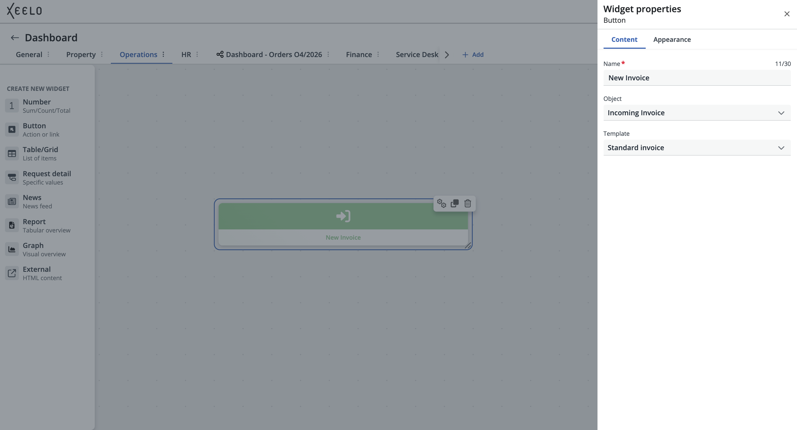Click the Dashboard page title
Screen dimensions: 797x430
(x=51, y=38)
